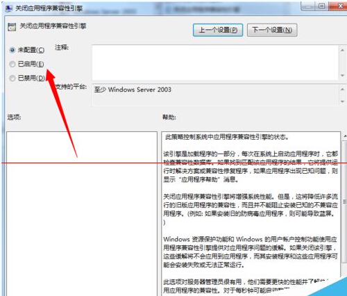Go to 上一个设置(P)
Image resolution: width=347 pixels, height=296 pixels.
218,30
